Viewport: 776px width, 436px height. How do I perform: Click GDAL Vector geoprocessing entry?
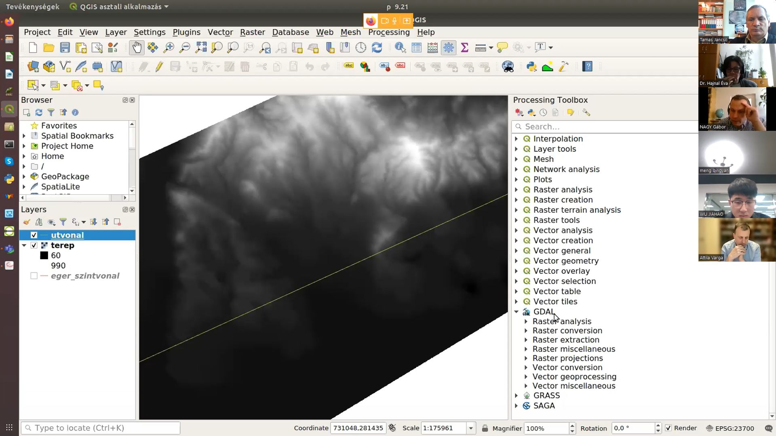[x=574, y=377]
